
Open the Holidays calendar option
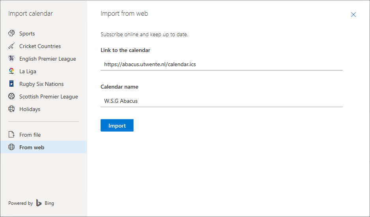(x=44, y=109)
